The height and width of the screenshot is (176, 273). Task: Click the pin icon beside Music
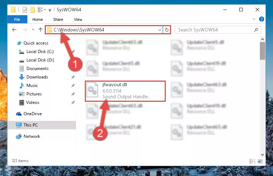click(x=73, y=86)
